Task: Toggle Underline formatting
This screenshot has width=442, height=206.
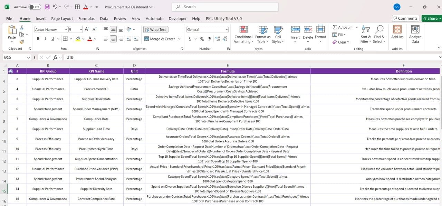Action: 53,39
